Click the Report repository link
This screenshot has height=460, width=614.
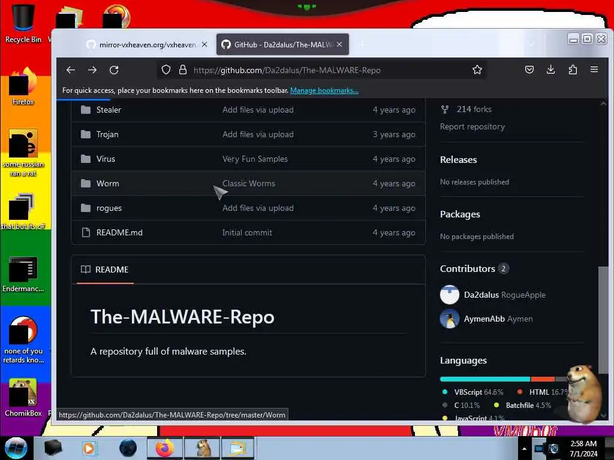472,127
